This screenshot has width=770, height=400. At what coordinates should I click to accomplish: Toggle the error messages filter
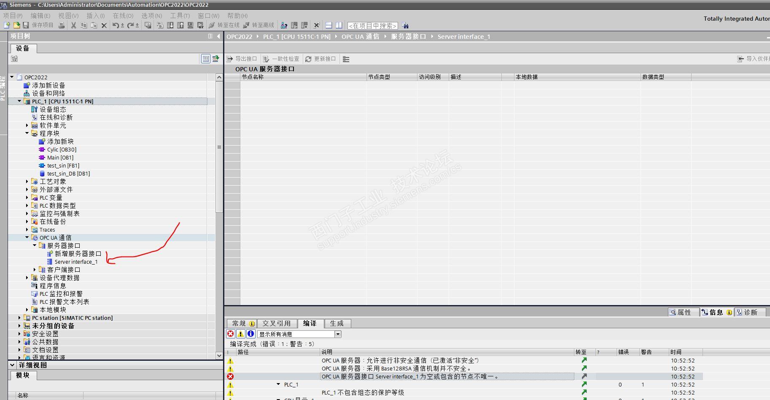tap(231, 334)
